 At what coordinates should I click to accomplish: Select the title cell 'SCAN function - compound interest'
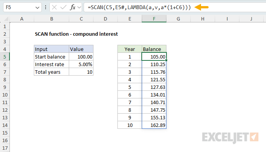click(x=76, y=34)
